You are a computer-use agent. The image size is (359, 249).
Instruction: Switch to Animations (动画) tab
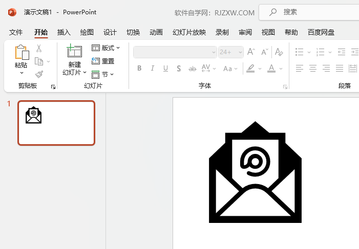coord(156,32)
